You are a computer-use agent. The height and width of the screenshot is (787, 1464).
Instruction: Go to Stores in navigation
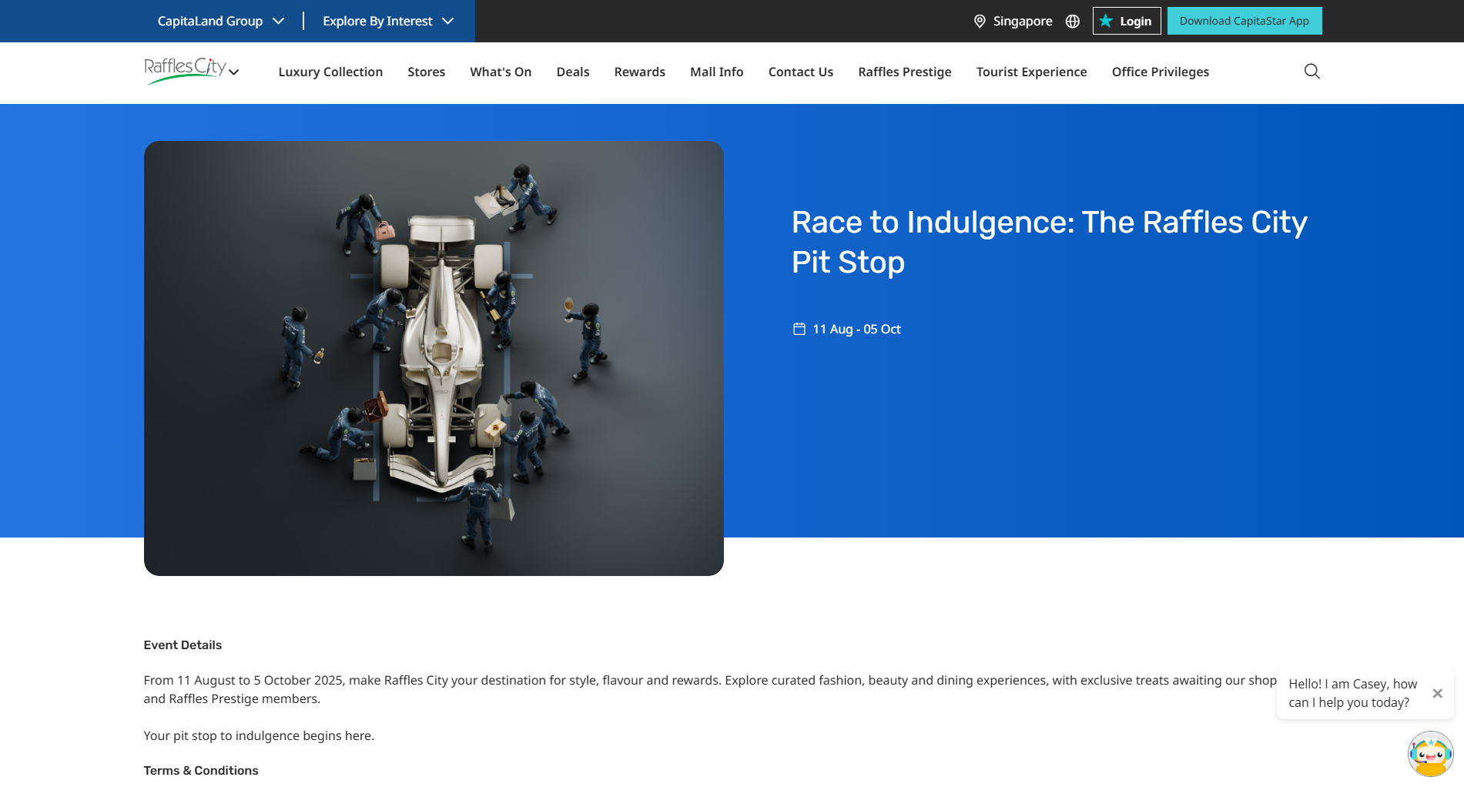coord(426,72)
